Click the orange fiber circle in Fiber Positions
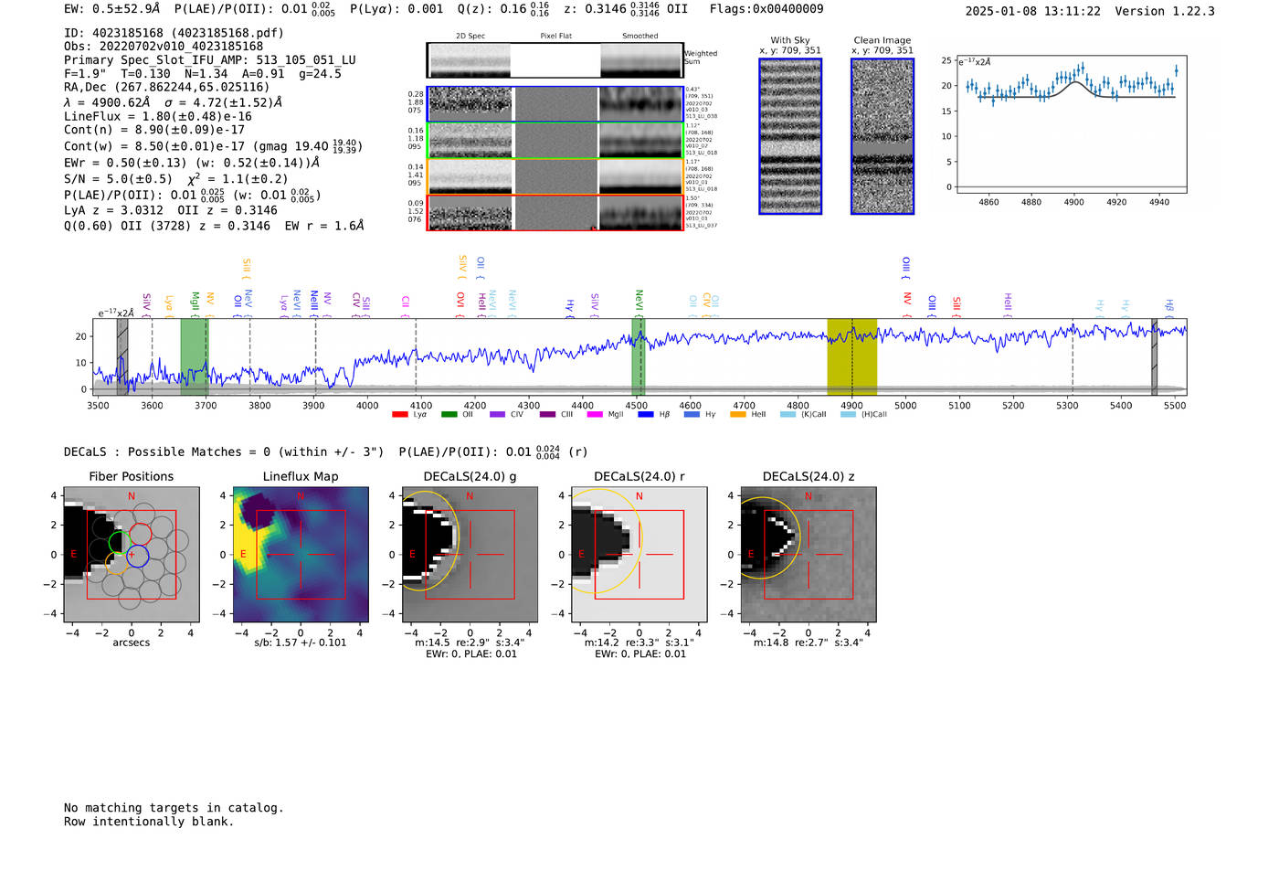Image resolution: width=1279 pixels, height=871 pixels. 116,563
